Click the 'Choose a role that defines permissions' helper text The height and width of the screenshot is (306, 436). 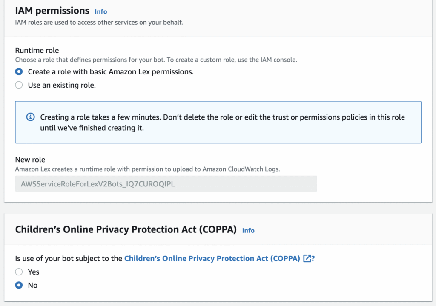point(156,60)
